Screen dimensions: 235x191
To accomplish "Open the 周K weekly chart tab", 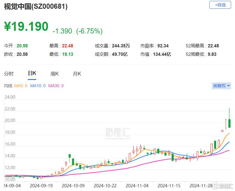I will point(55,74).
